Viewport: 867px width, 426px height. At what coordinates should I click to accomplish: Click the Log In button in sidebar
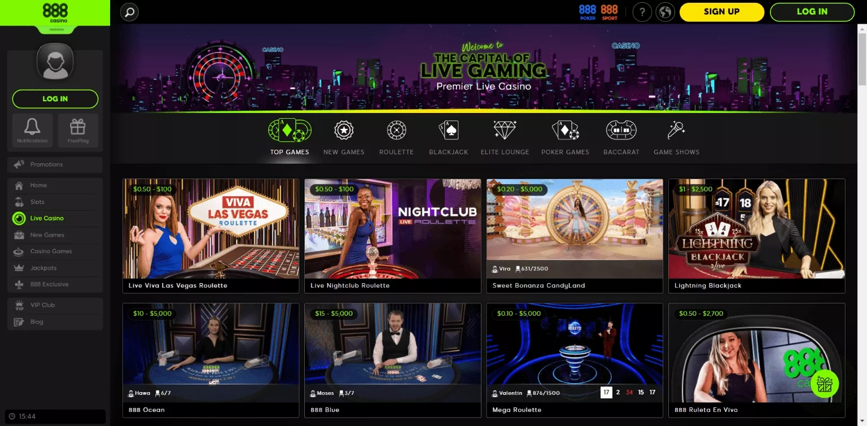click(55, 99)
